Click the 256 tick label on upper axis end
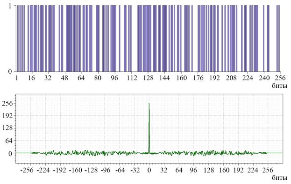291x184 pixels. [x=280, y=78]
